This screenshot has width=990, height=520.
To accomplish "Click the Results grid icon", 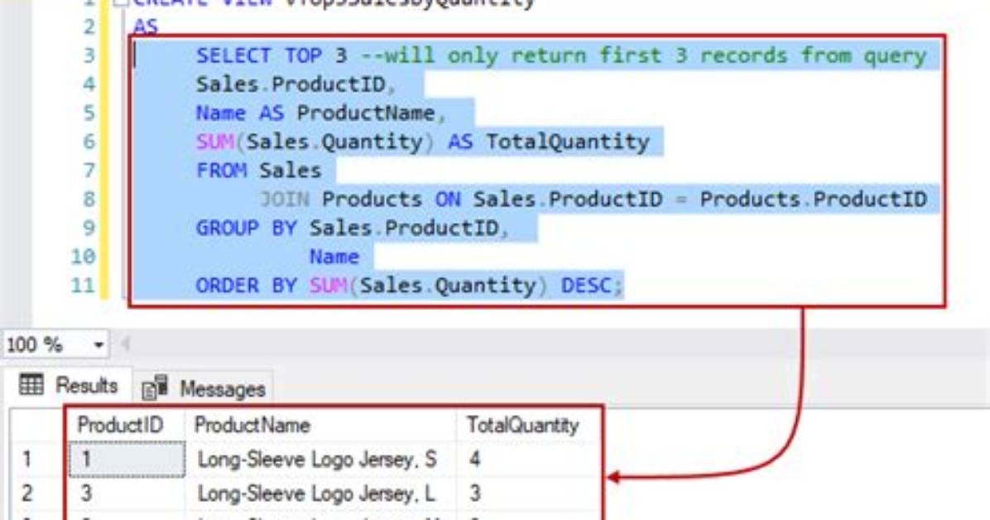I will pos(31,384).
